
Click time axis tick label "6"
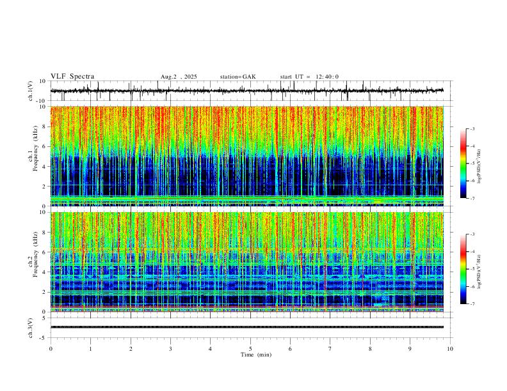[x=291, y=349]
